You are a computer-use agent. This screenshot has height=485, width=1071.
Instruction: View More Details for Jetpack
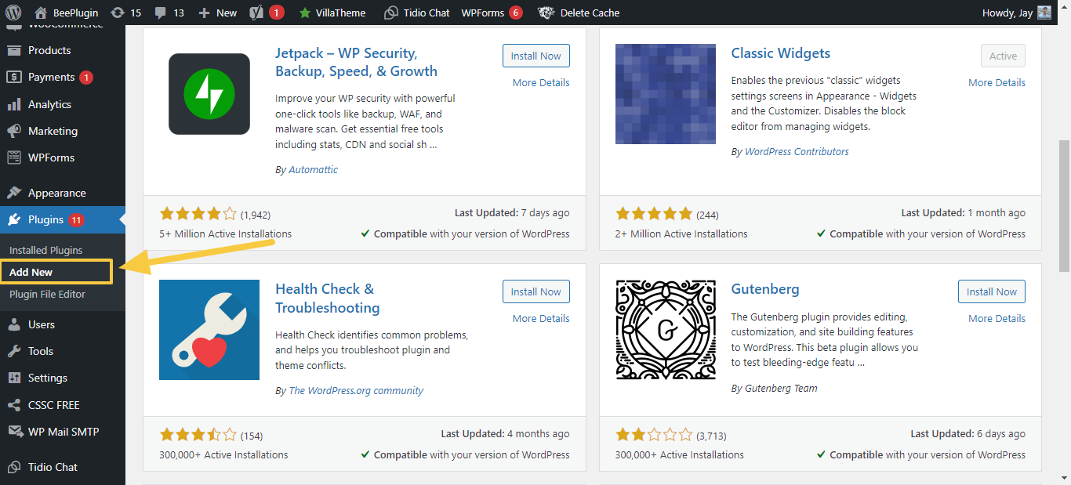click(541, 82)
